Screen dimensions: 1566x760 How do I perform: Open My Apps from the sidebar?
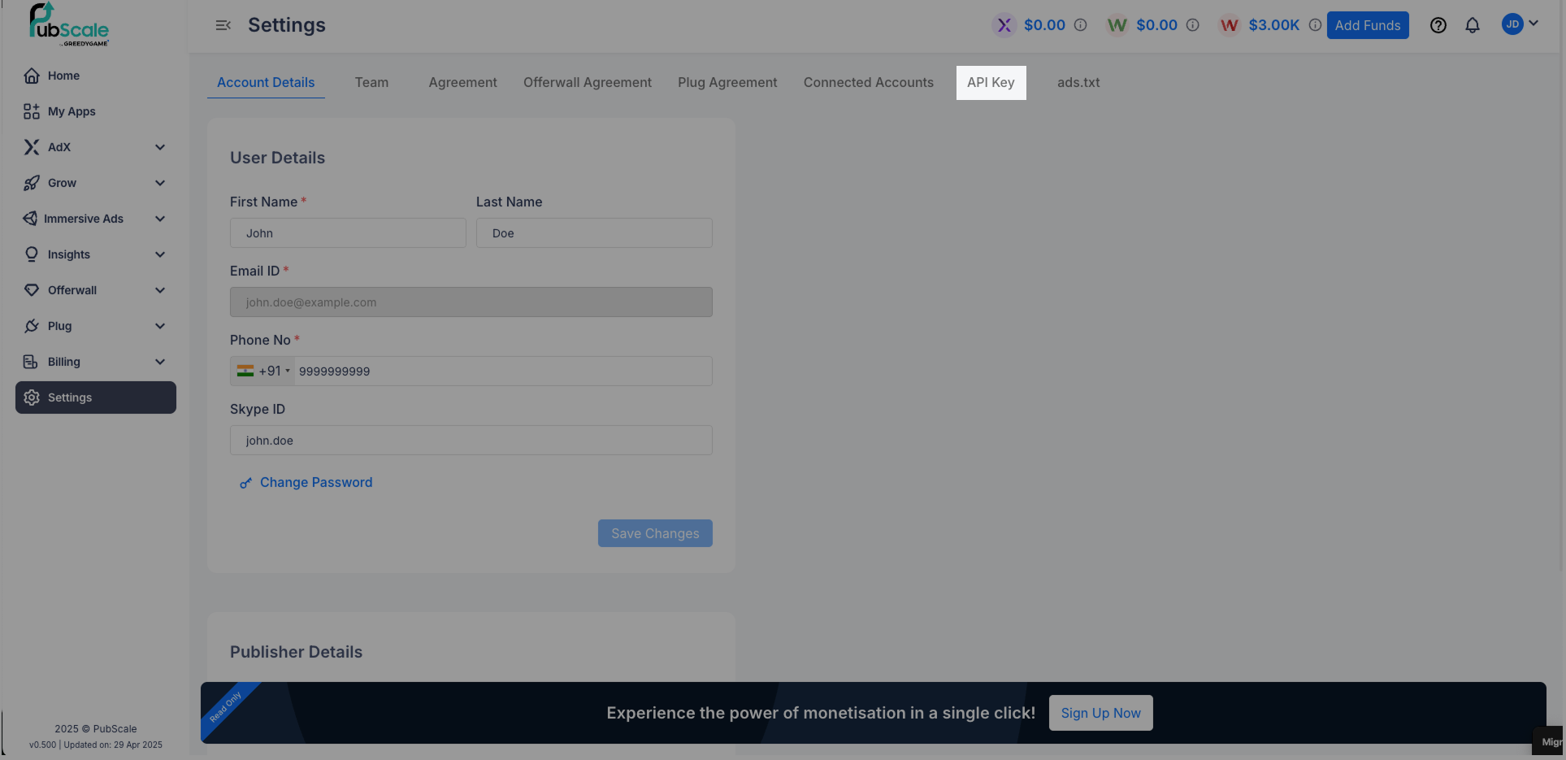tap(72, 111)
